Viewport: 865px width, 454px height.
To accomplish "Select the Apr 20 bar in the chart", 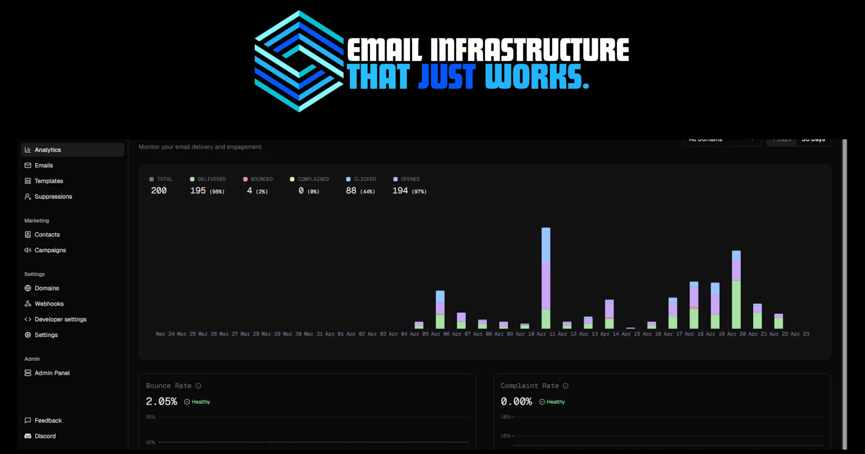I will [736, 290].
